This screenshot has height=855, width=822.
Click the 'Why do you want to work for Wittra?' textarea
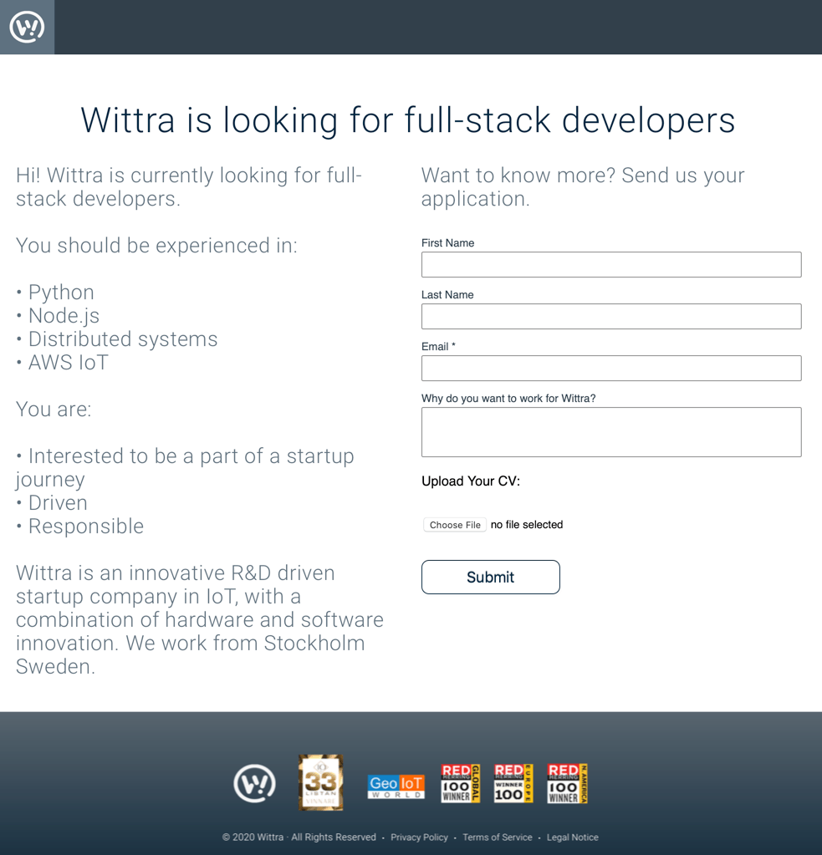click(611, 432)
